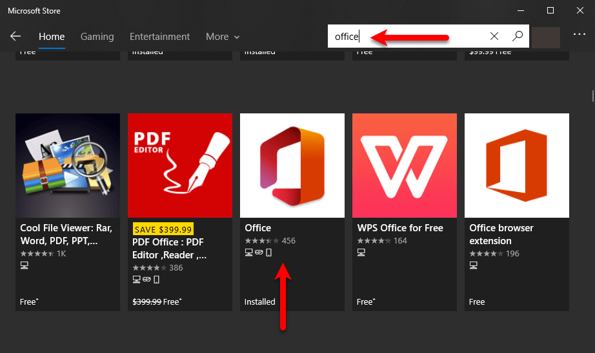The height and width of the screenshot is (353, 595).
Task: Click HoloLens icon under PDF Office
Action: point(146,280)
